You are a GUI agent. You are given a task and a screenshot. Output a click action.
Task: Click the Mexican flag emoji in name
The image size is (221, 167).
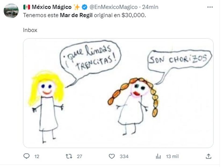[x=27, y=7]
